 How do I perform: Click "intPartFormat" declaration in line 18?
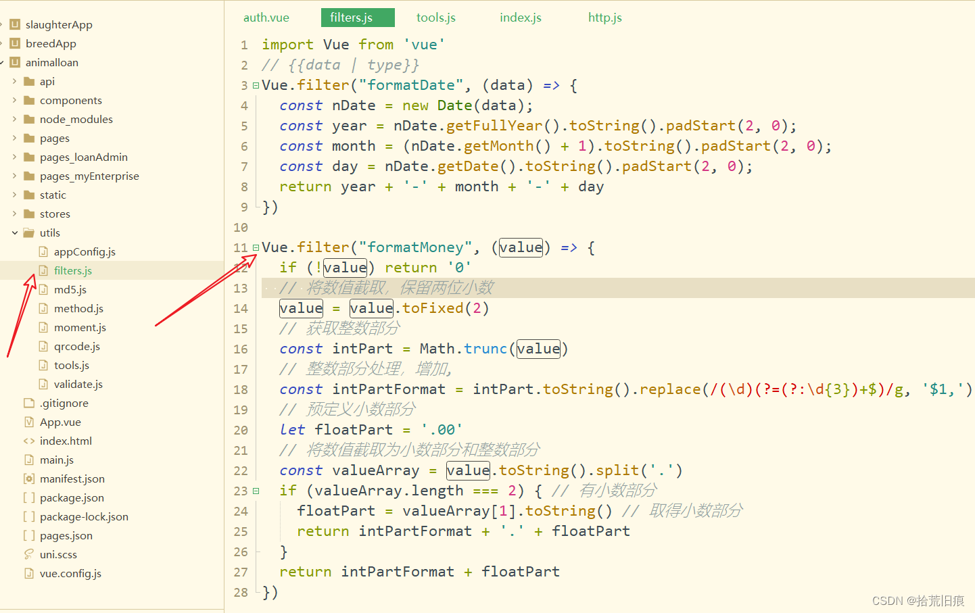(389, 389)
